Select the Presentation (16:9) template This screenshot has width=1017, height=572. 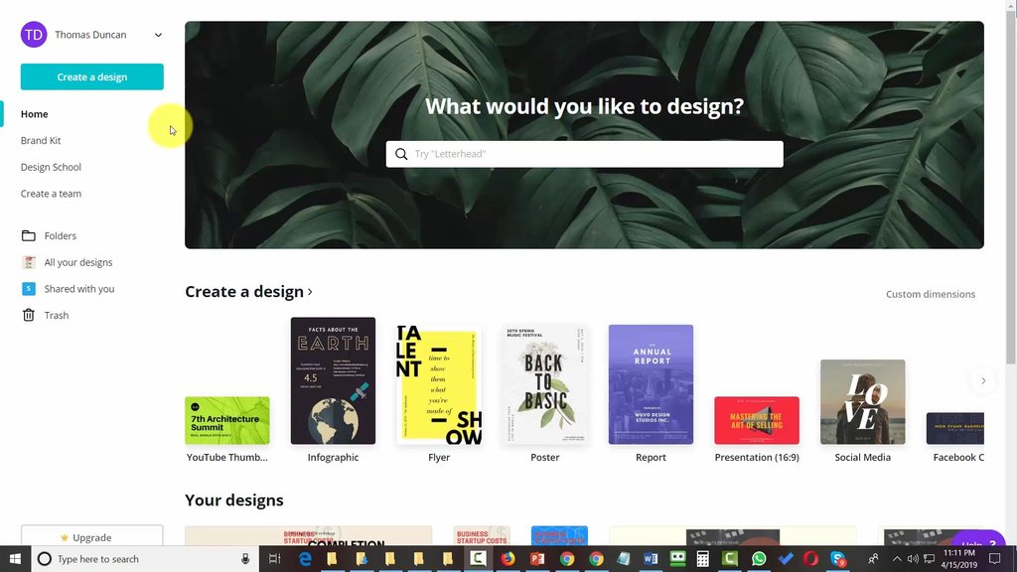(757, 420)
